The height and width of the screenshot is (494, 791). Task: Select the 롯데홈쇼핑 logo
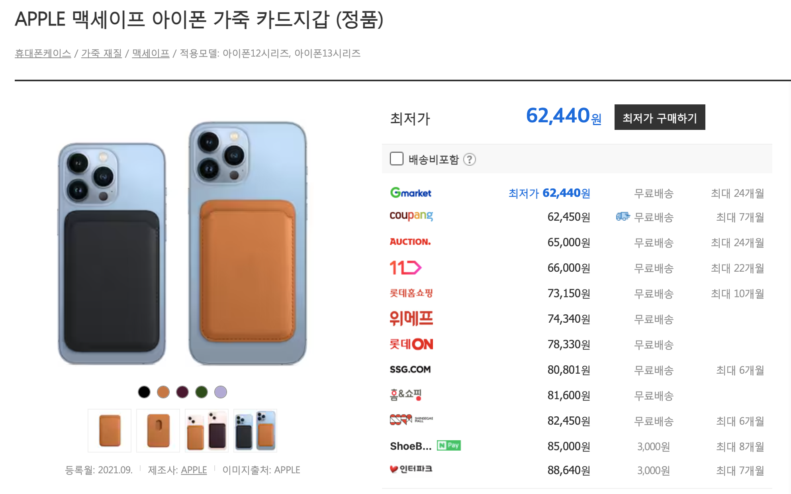[x=411, y=293]
